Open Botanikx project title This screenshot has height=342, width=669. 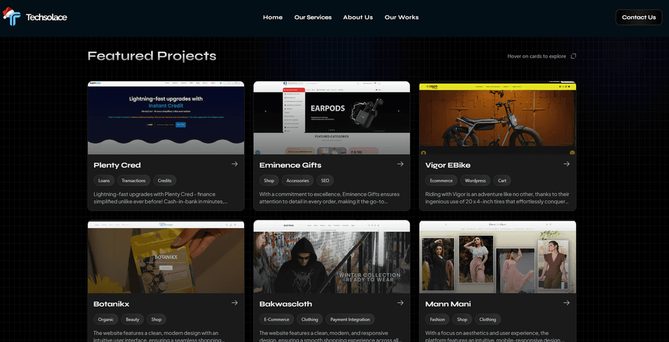(111, 304)
